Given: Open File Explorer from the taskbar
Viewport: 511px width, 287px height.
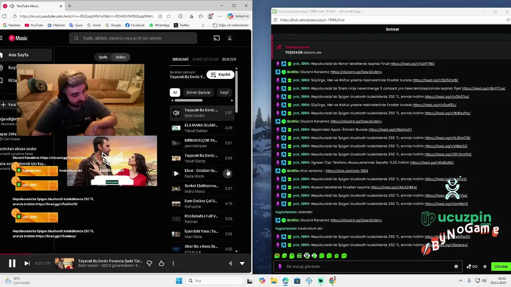Looking at the screenshot, I should 274,281.
